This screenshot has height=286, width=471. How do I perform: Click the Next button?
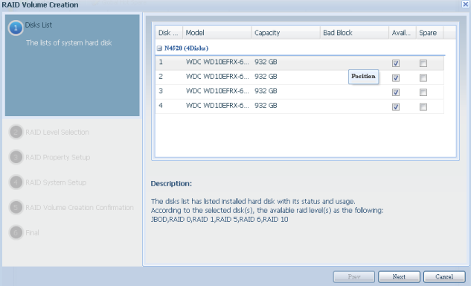399,276
